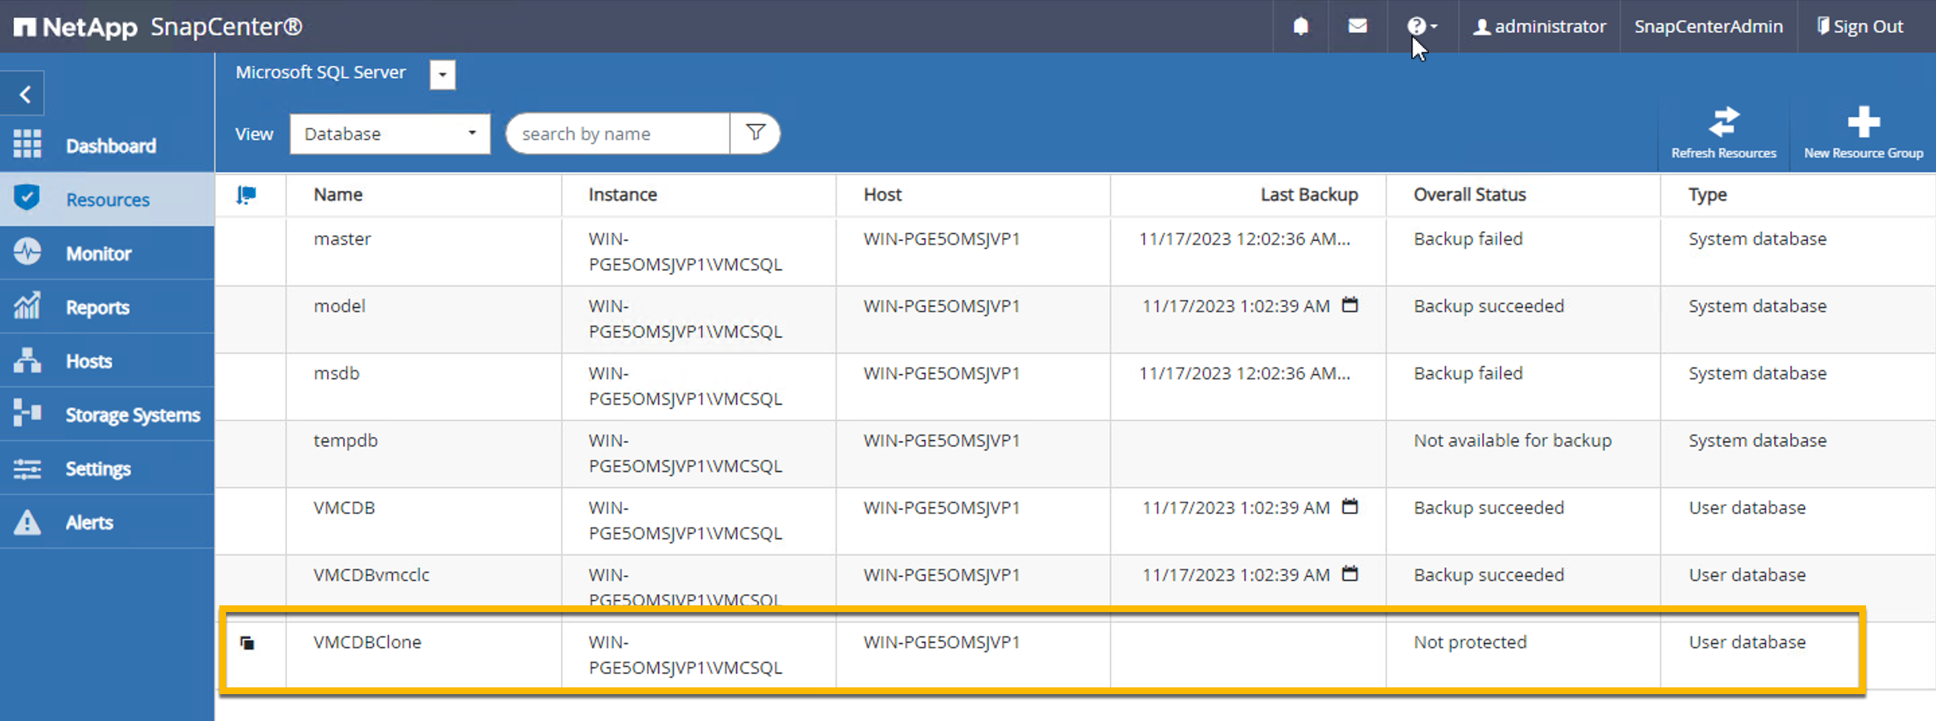Click the Alerts warning triangle icon

27,522
